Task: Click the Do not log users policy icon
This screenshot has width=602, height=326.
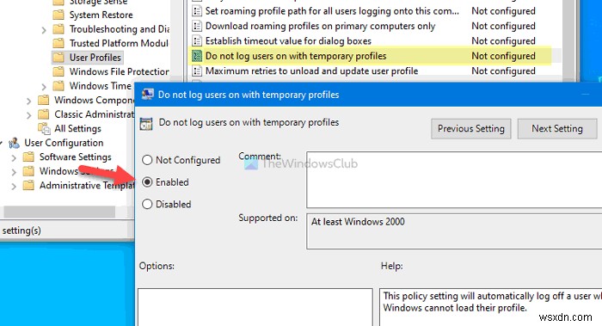Action: pyautogui.click(x=197, y=56)
